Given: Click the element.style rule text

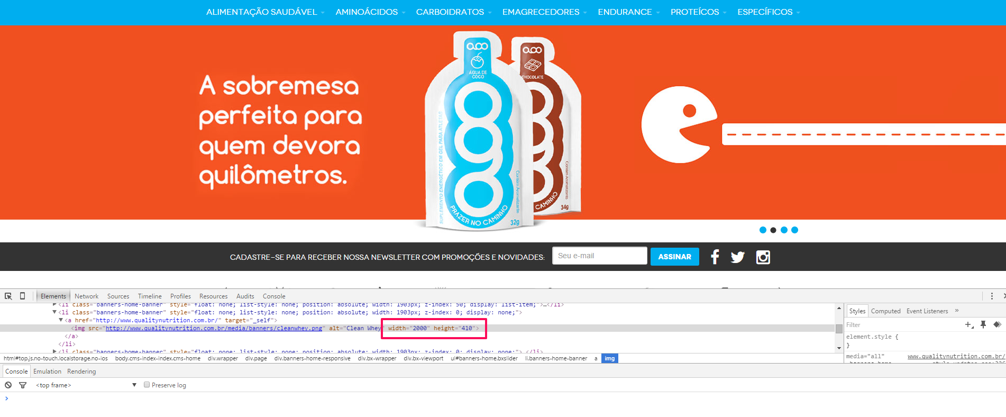Looking at the screenshot, I should click(x=872, y=337).
